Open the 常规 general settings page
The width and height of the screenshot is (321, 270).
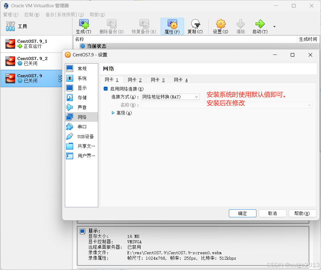pyautogui.click(x=82, y=68)
